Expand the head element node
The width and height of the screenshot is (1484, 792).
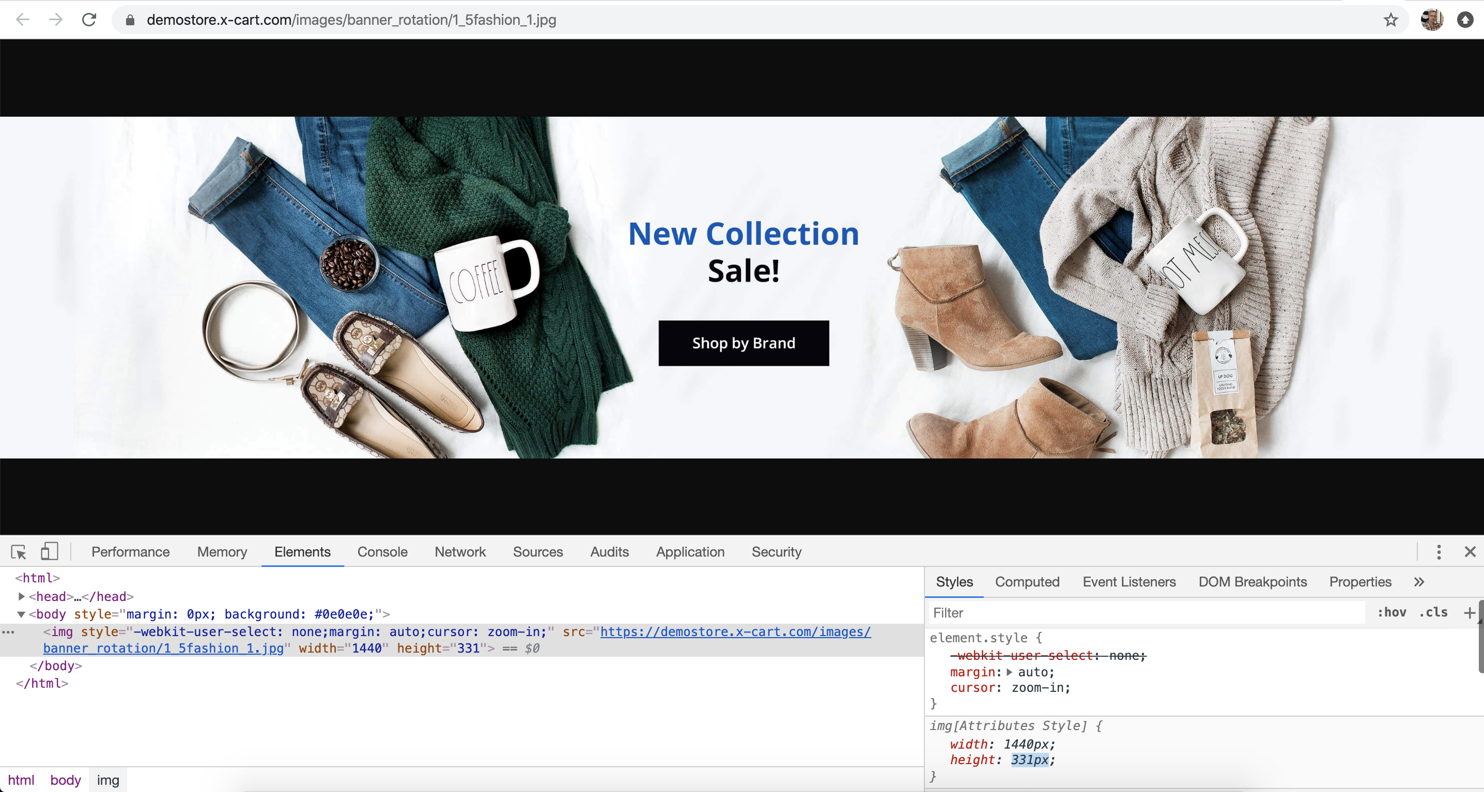(x=21, y=596)
